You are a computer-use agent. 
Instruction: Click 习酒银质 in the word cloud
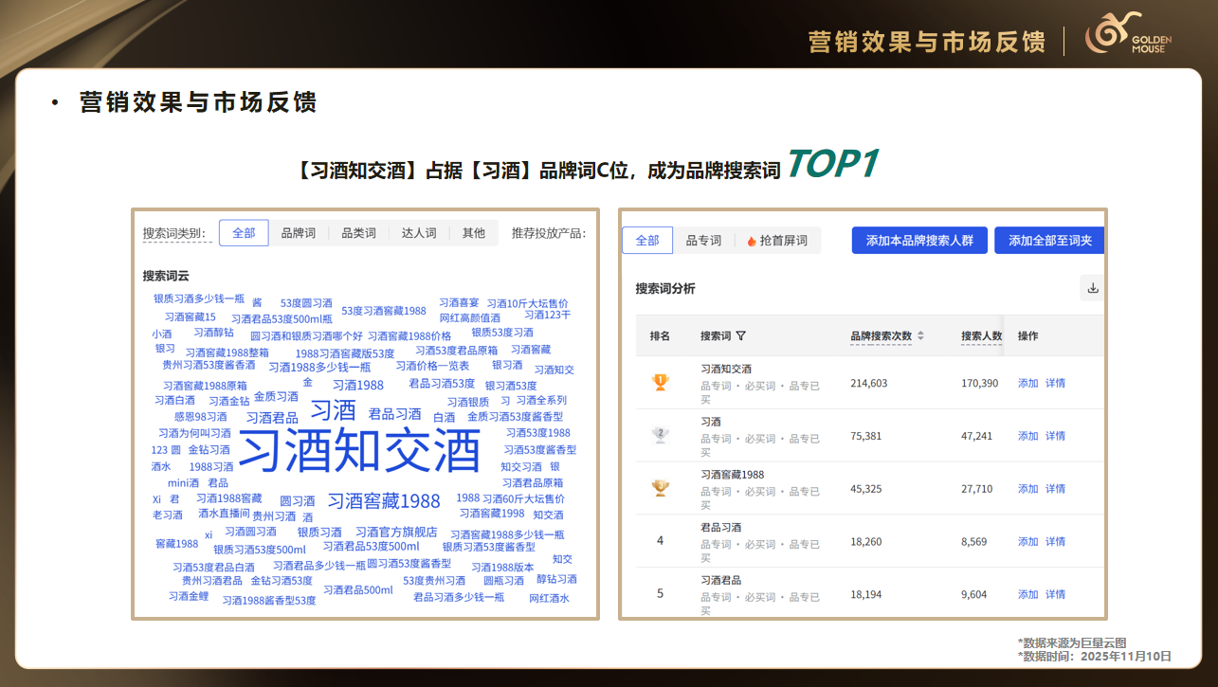(468, 403)
